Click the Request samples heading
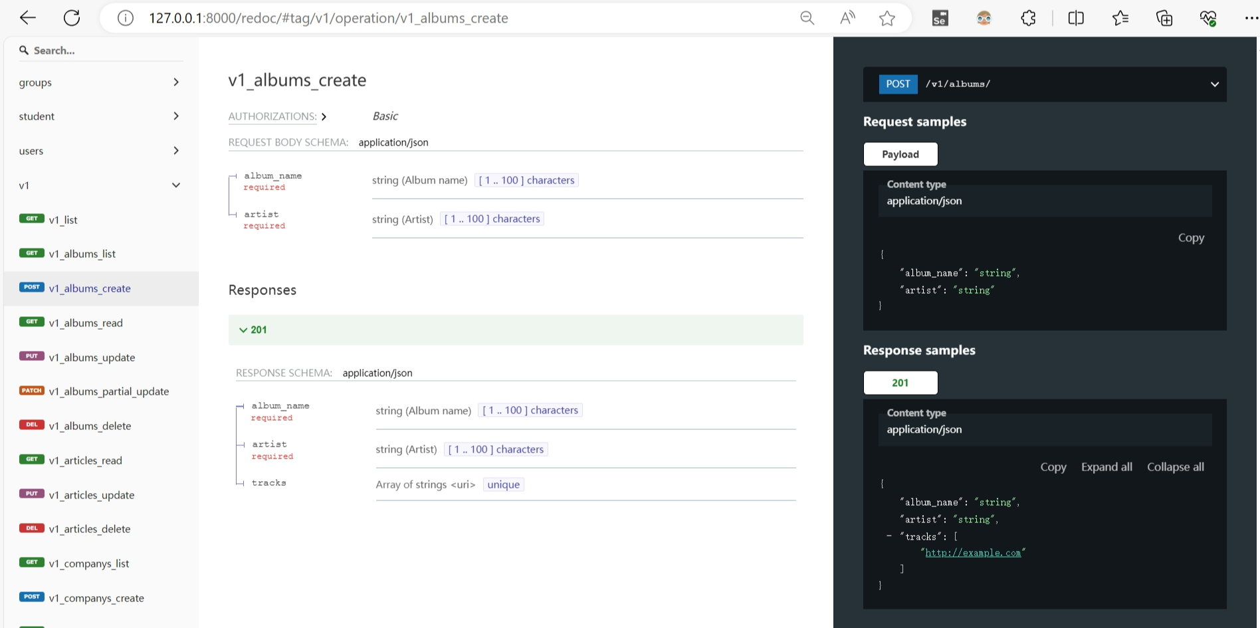Screen dimensions: 1260x628 914,122
